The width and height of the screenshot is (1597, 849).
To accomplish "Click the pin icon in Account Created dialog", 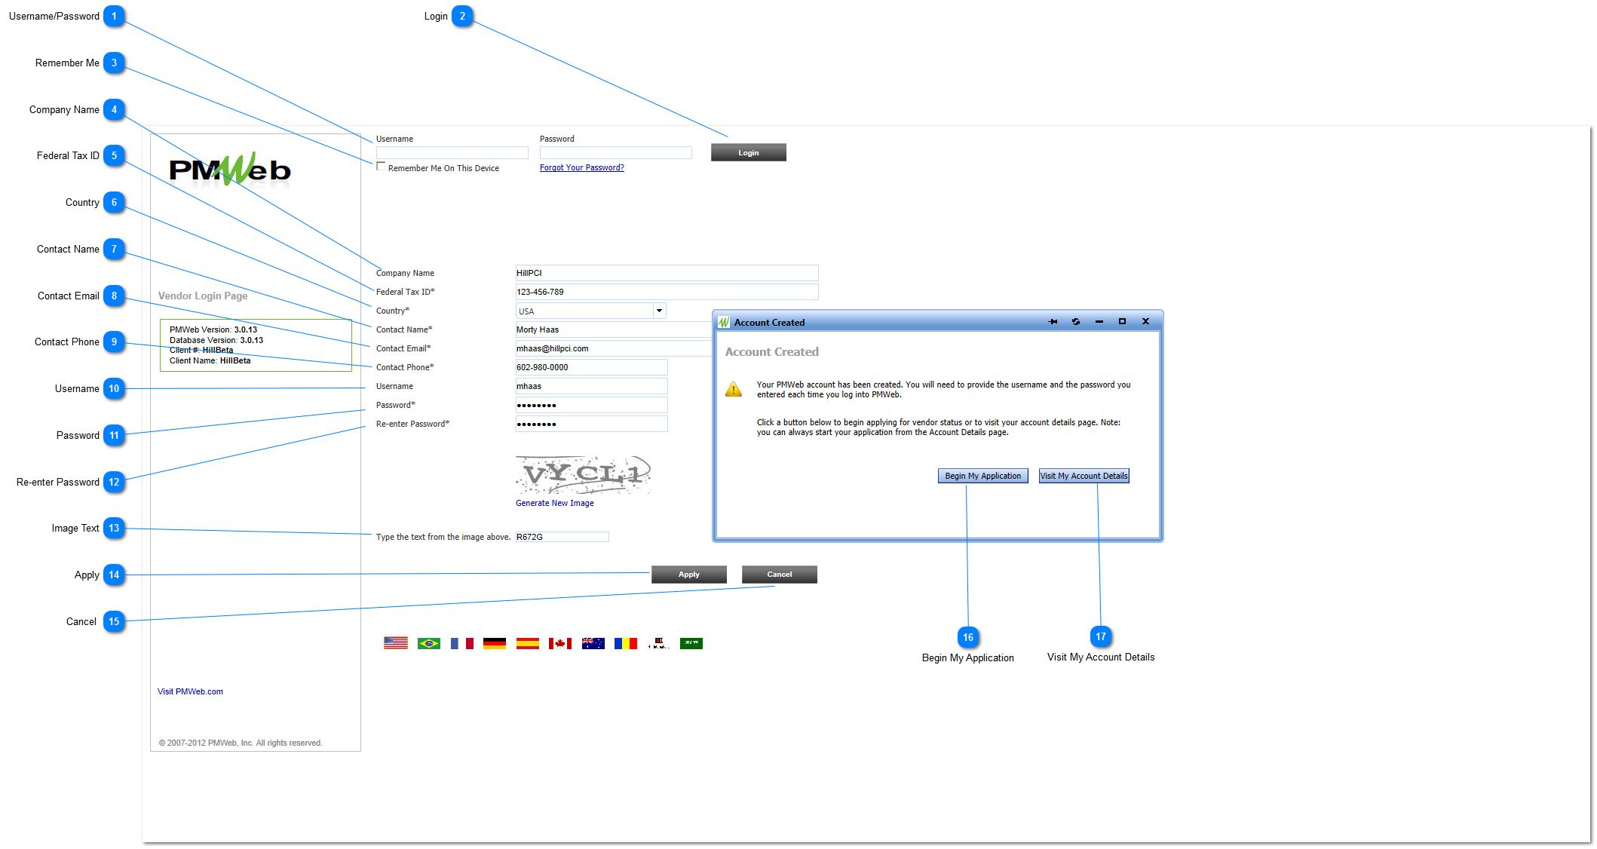I will click(x=1053, y=322).
